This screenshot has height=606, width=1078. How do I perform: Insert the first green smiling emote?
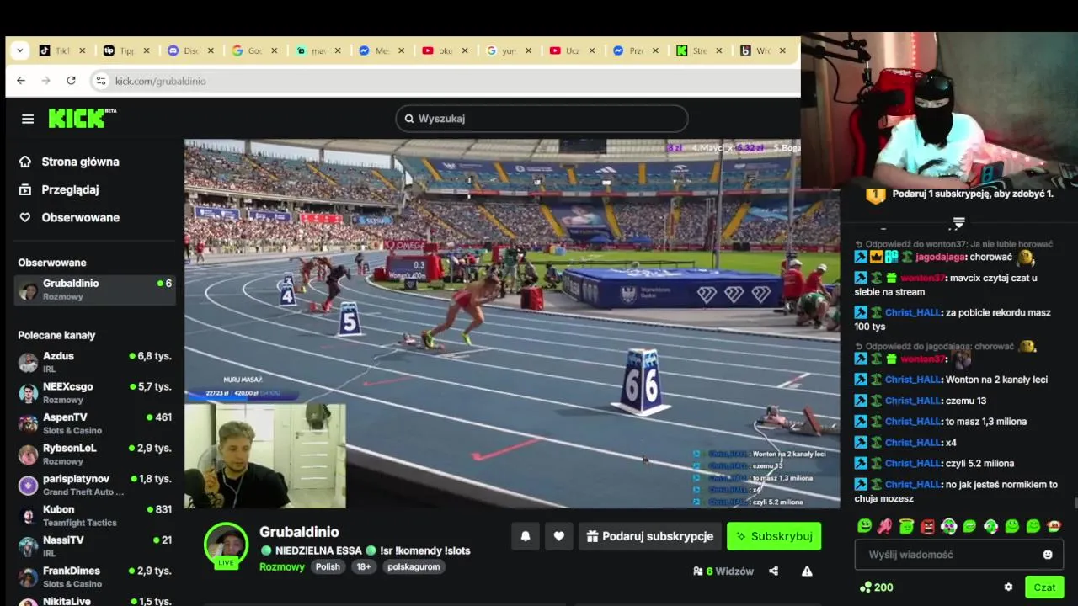tap(864, 526)
